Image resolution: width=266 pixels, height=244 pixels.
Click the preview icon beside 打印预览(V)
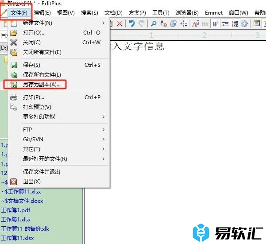(x=14, y=107)
